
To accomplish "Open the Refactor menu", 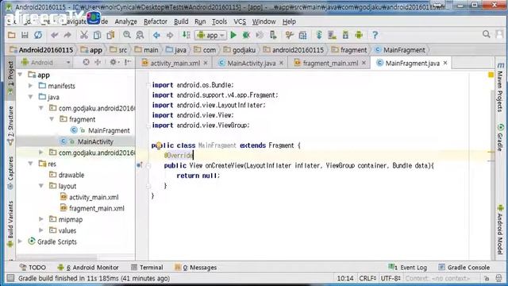I will point(156,21).
